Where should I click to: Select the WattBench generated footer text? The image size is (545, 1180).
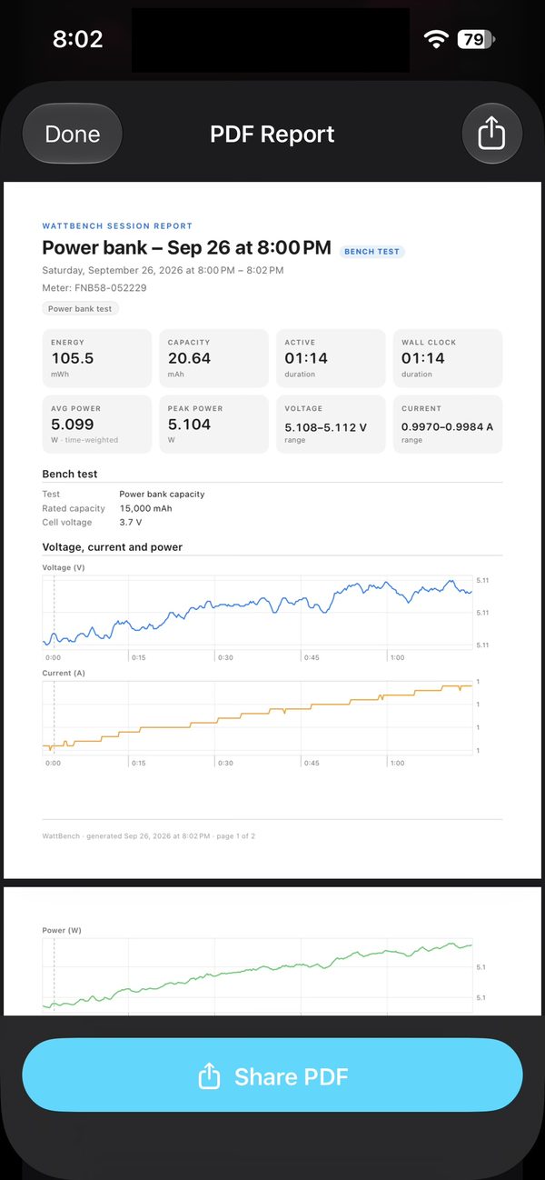pyautogui.click(x=149, y=835)
